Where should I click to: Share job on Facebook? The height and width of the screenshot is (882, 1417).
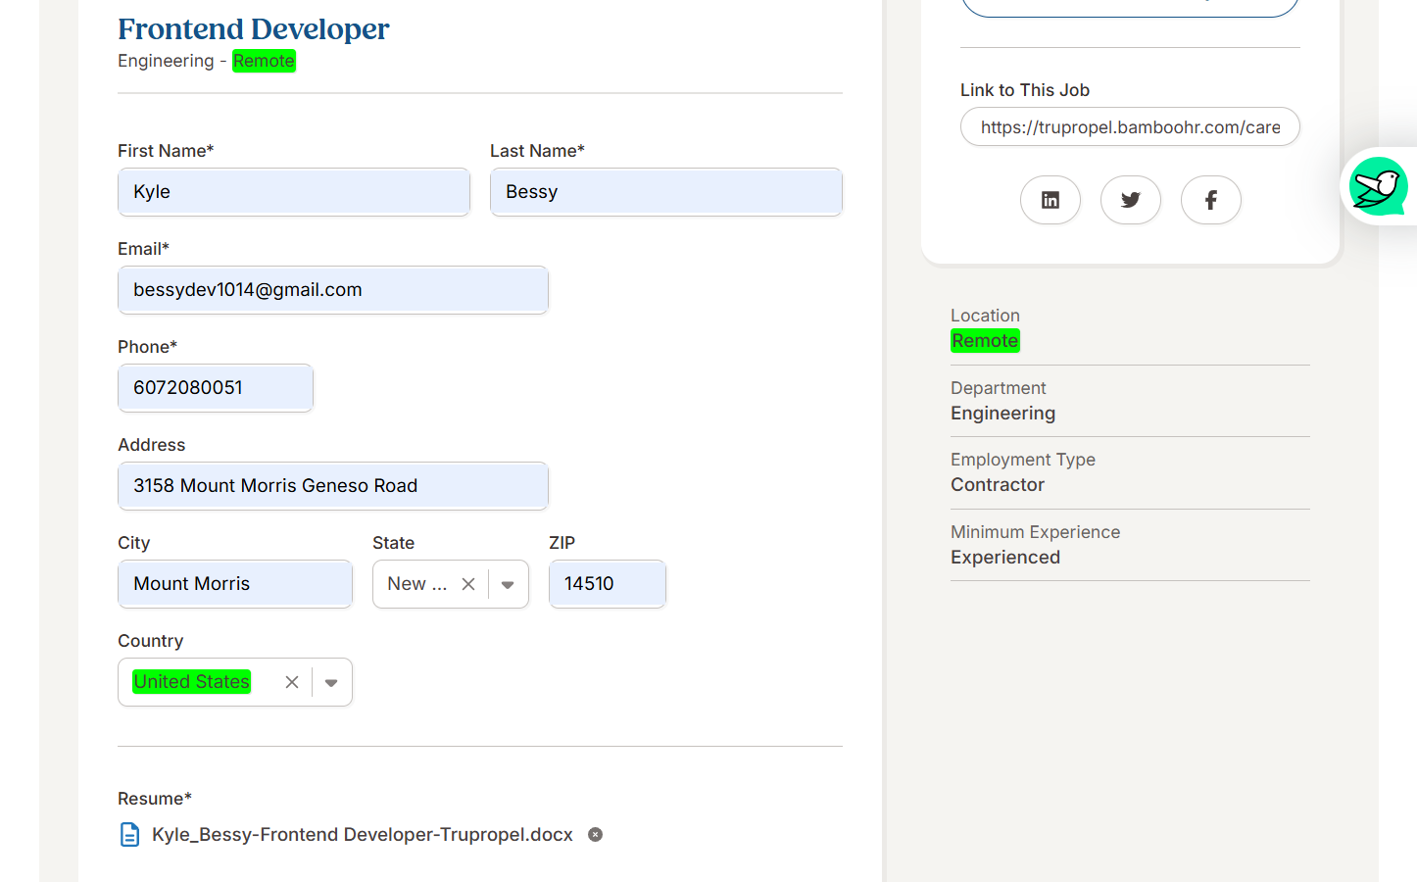[1210, 200]
